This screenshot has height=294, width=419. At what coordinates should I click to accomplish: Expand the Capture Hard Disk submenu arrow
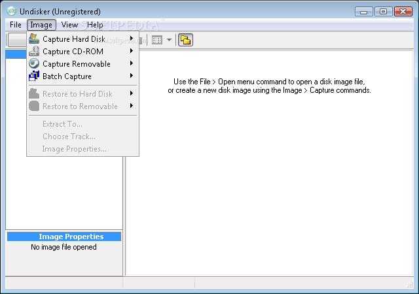[x=132, y=39]
